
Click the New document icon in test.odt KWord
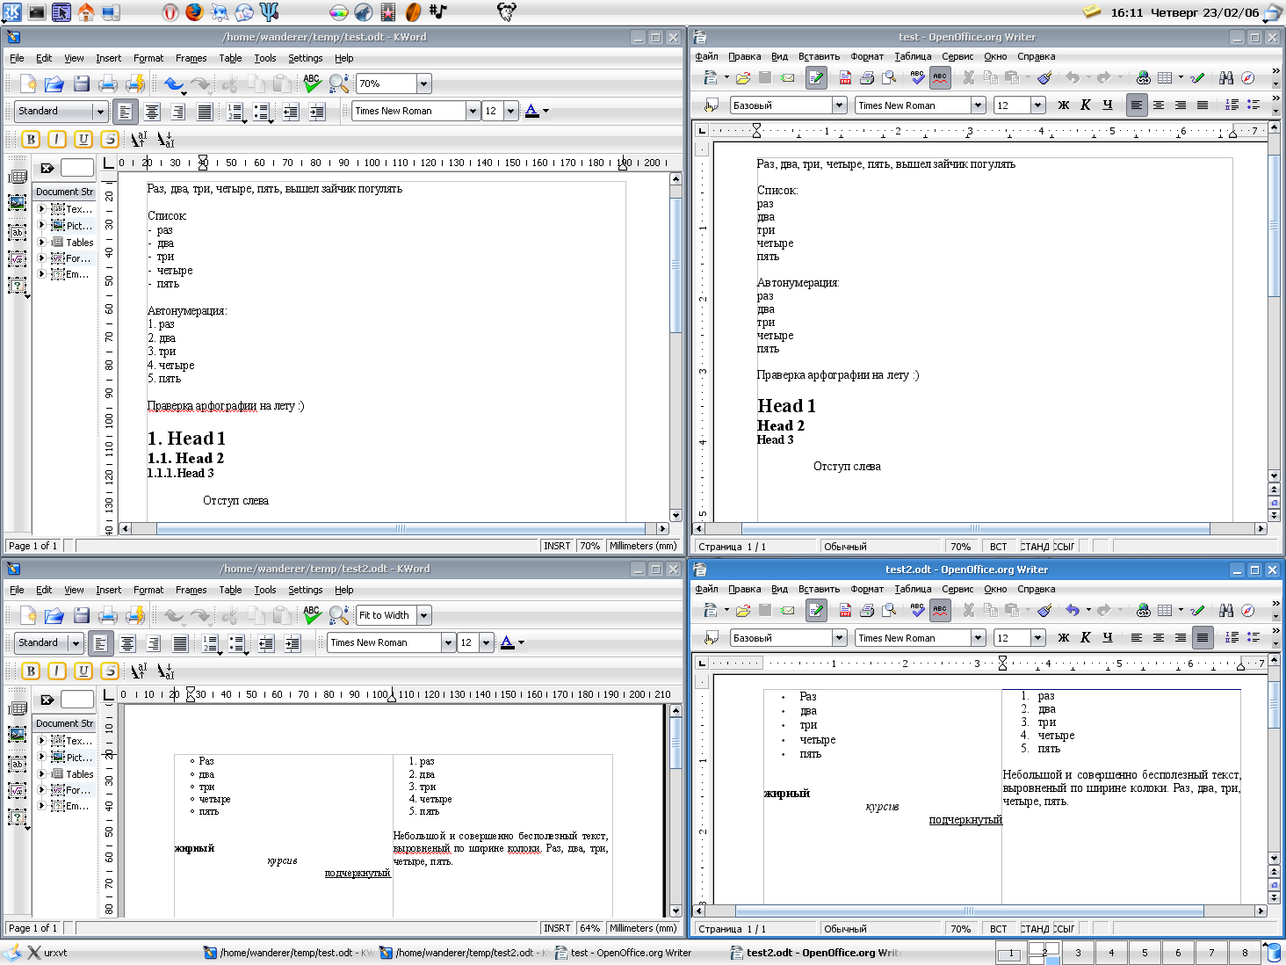coord(28,83)
